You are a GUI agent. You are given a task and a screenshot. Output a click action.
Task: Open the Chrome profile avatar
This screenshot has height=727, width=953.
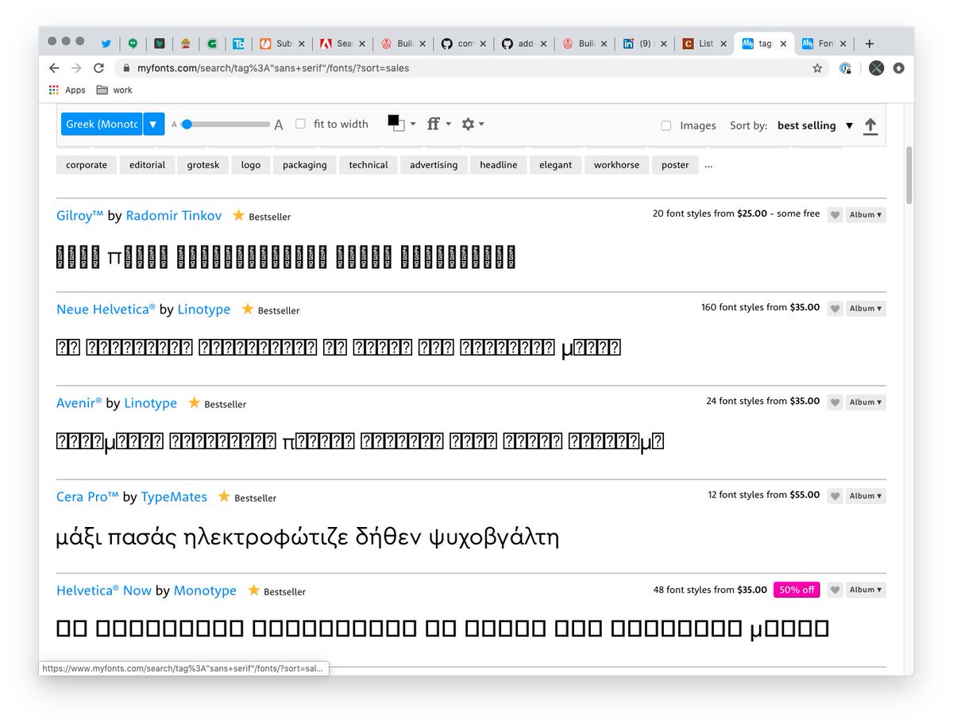click(876, 68)
